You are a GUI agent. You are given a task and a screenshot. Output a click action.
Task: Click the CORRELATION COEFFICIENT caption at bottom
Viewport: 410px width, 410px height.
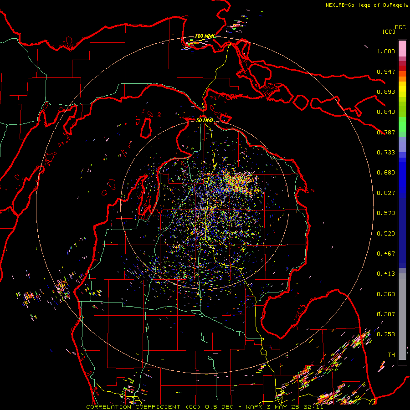(205, 407)
